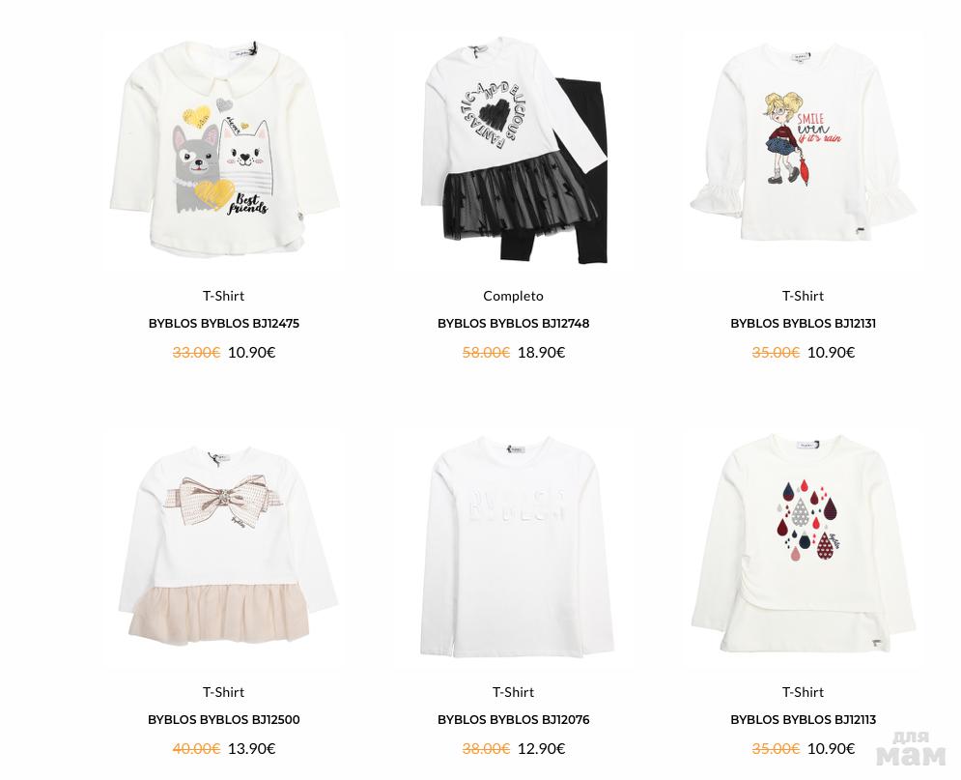The height and width of the screenshot is (780, 961).
Task: Open the beige bow and tulle shirt image
Action: coord(224,546)
